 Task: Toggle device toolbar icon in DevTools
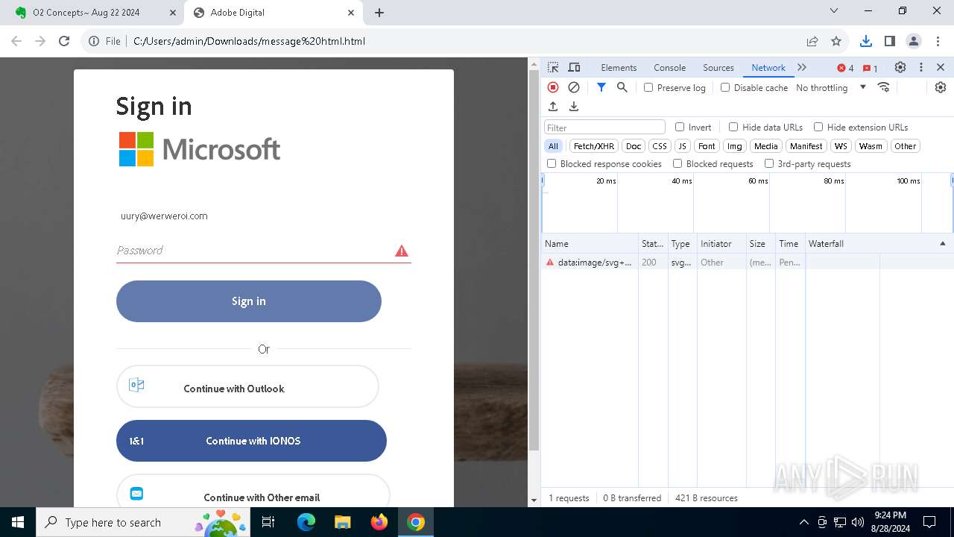point(574,67)
